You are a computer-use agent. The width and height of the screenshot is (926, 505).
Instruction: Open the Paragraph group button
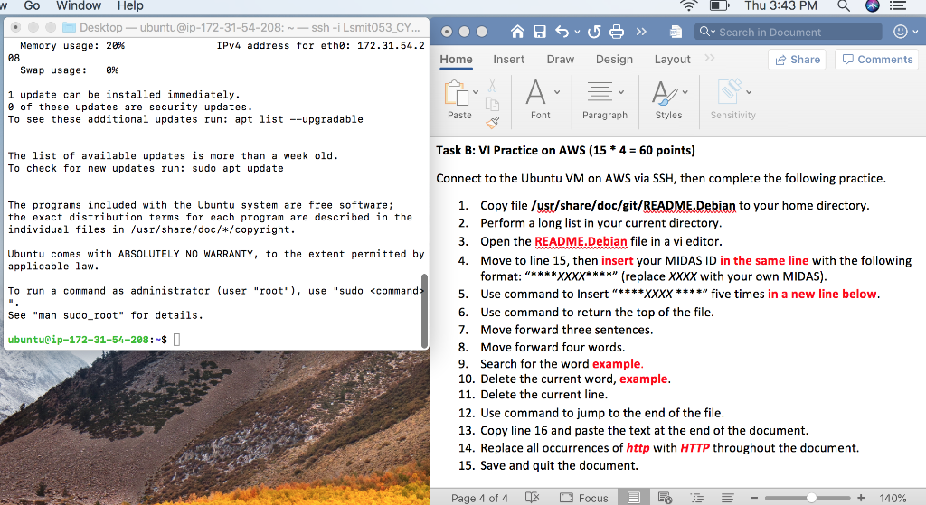pos(600,92)
